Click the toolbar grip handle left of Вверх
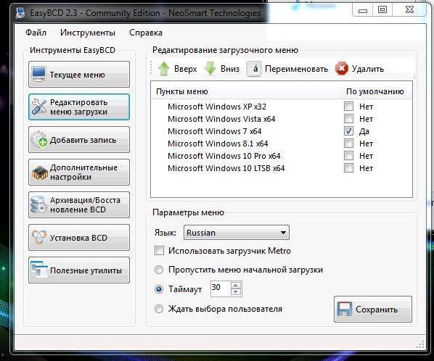Screen dimensions: 434x361 click(x=151, y=68)
